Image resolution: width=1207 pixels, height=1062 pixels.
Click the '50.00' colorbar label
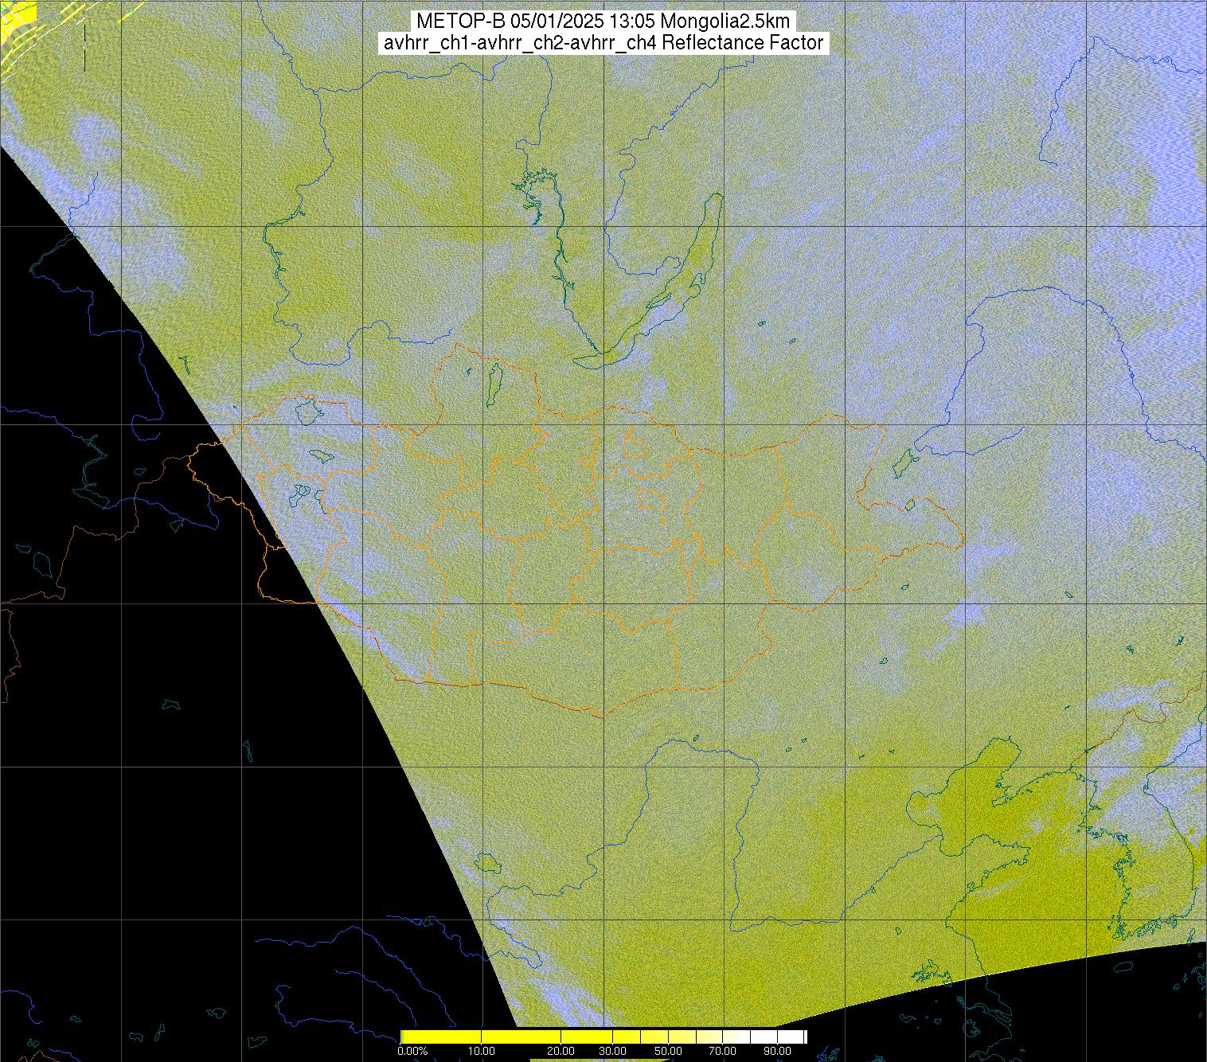pos(668,1051)
